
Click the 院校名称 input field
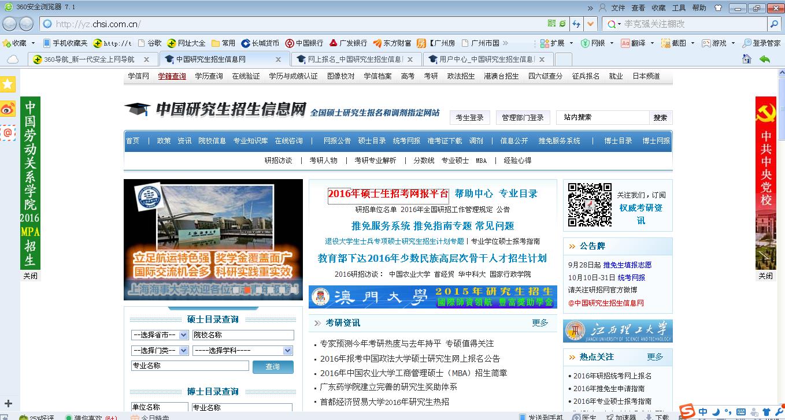click(x=243, y=335)
